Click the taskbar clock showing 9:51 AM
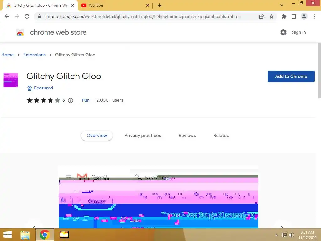This screenshot has height=241, width=321. point(307,235)
